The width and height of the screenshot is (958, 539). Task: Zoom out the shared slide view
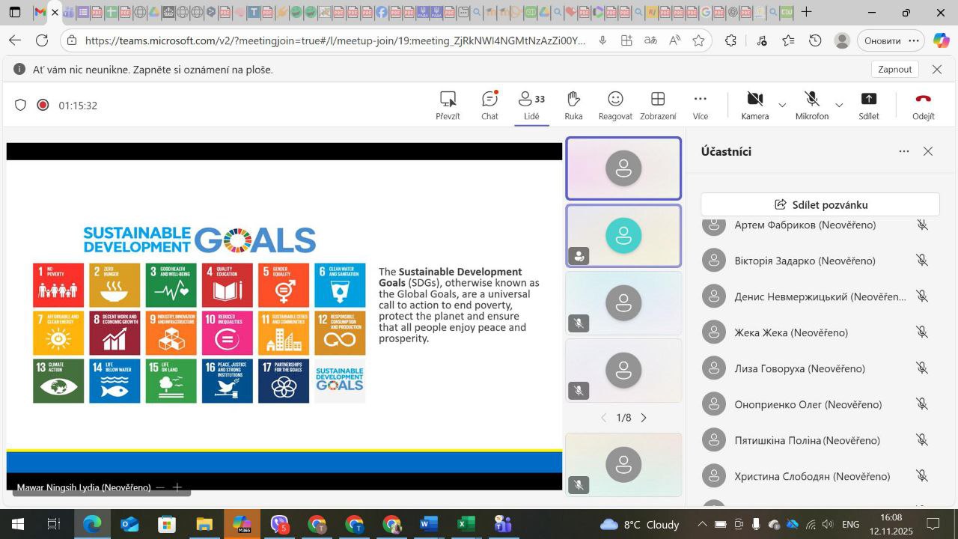[160, 487]
